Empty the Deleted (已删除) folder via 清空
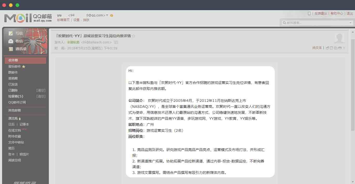The width and height of the screenshot is (355, 184). pyautogui.click(x=41, y=90)
